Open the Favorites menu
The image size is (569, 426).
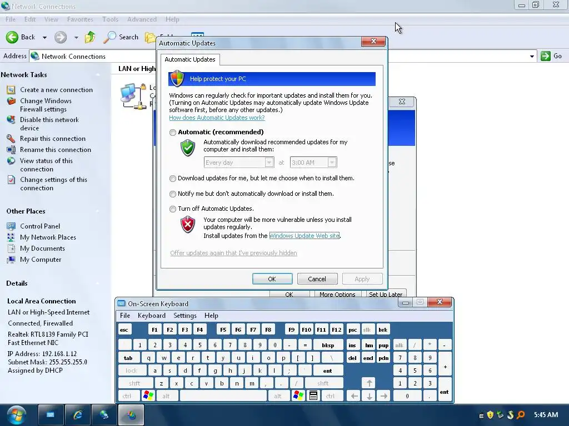(x=80, y=19)
